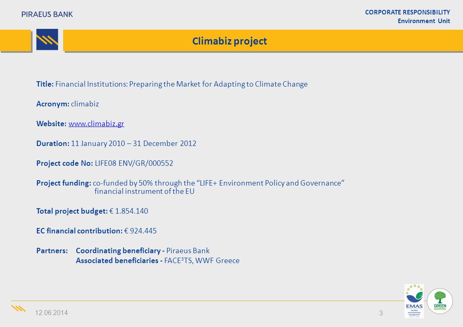Click the Piraeus Bank blue square logo

tap(47, 40)
